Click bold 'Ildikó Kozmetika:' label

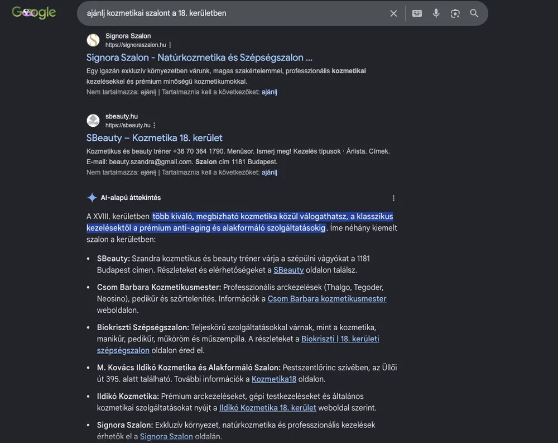(128, 396)
